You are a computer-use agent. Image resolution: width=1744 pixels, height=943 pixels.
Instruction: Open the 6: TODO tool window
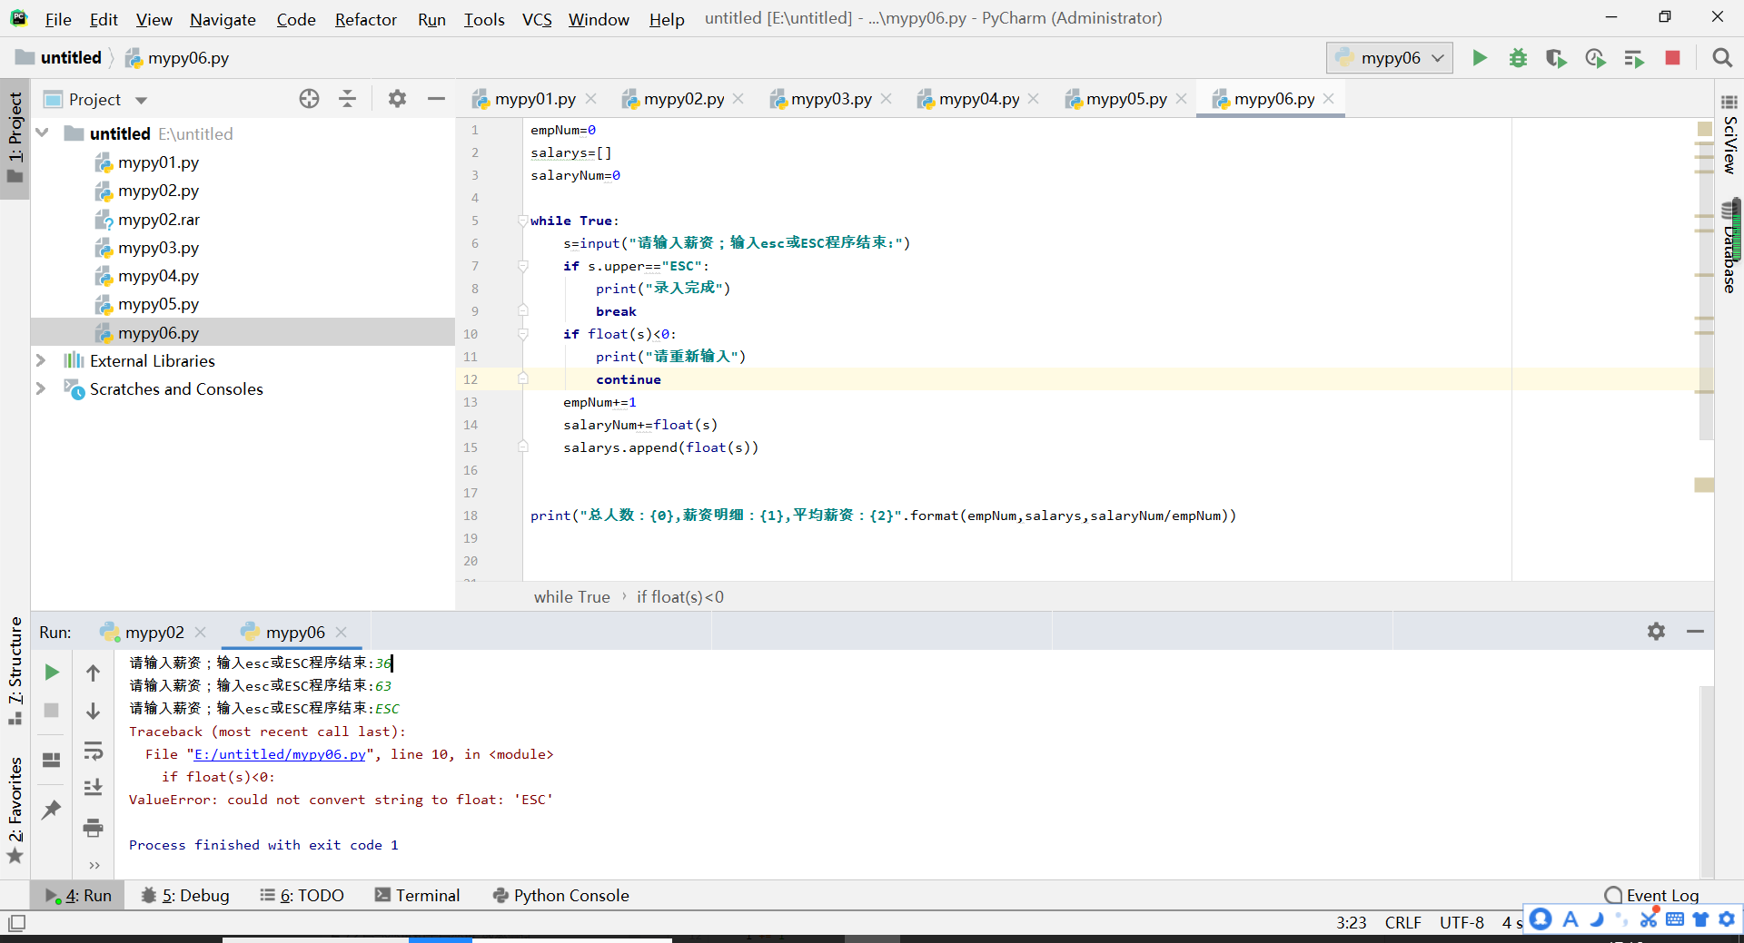click(x=302, y=896)
